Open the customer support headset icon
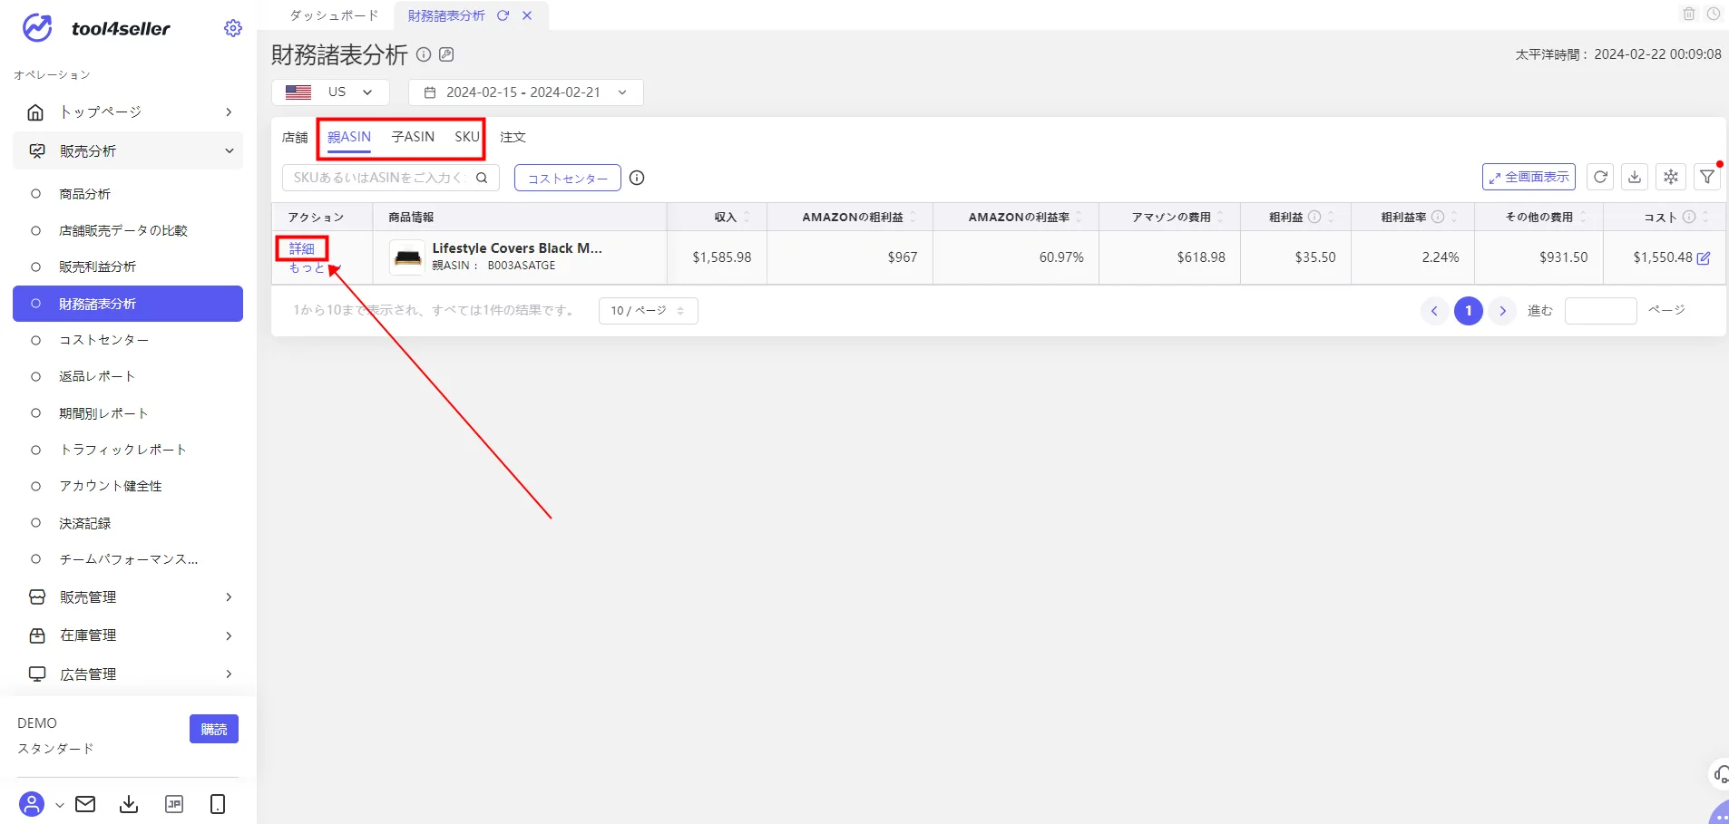Screen dimensions: 1729x824 coord(1720,775)
